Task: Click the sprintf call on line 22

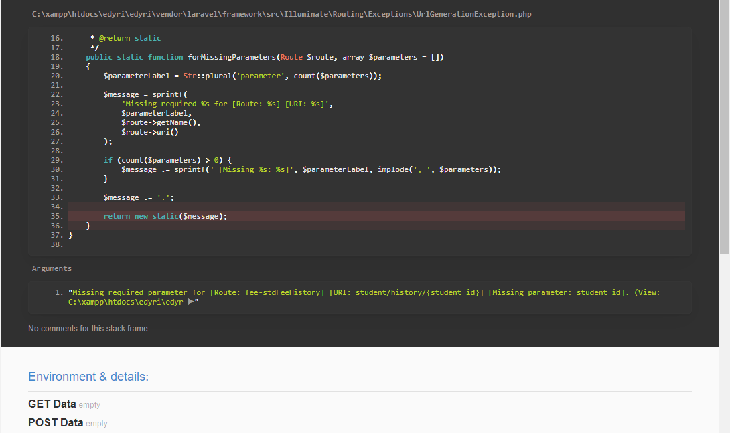Action: (172, 94)
